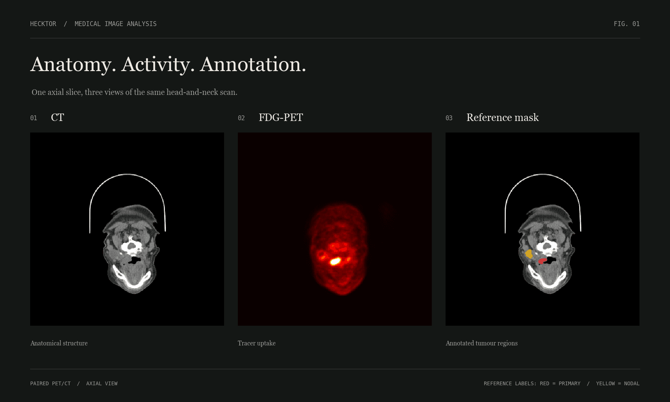This screenshot has height=402, width=670.
Task: Click the subtitle about one axial slice
Action: click(x=134, y=92)
